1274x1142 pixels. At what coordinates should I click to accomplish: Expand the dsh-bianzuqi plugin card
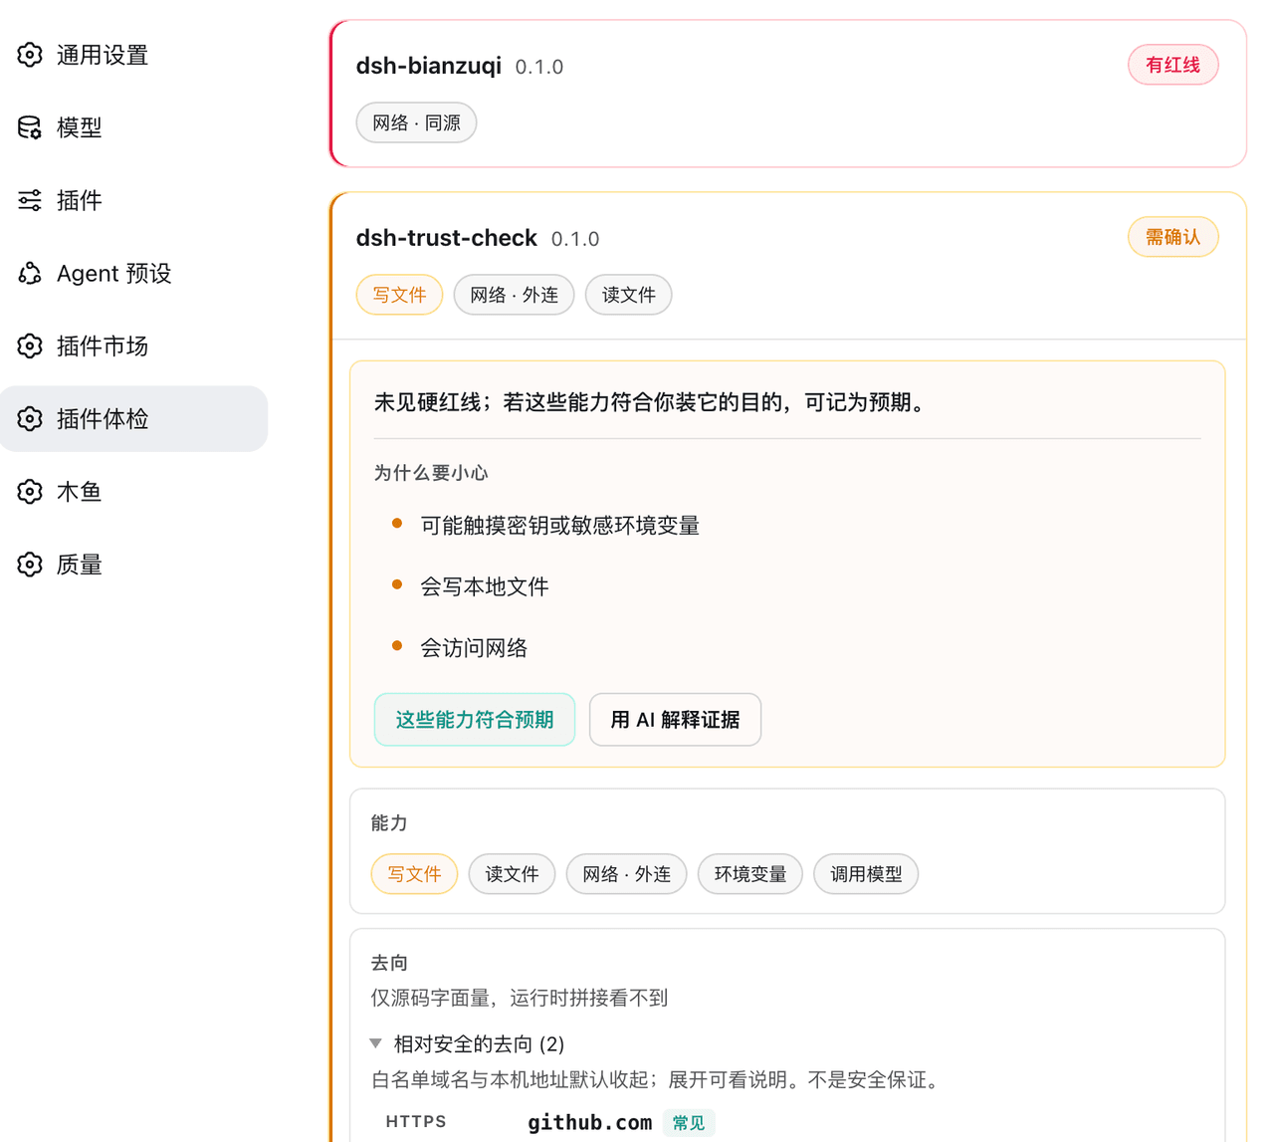[x=788, y=94]
